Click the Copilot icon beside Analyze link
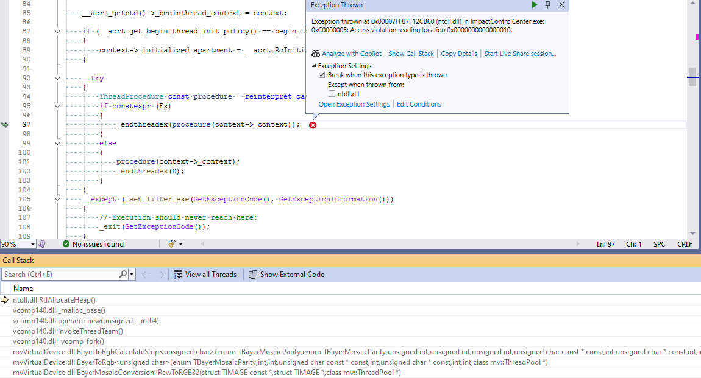This screenshot has width=701, height=378. 316,54
